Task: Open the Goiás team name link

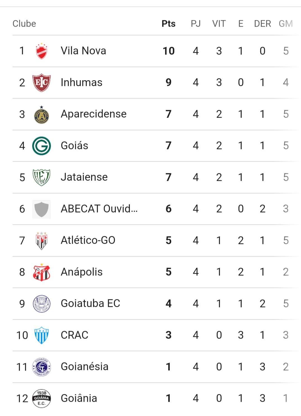Action: [74, 146]
